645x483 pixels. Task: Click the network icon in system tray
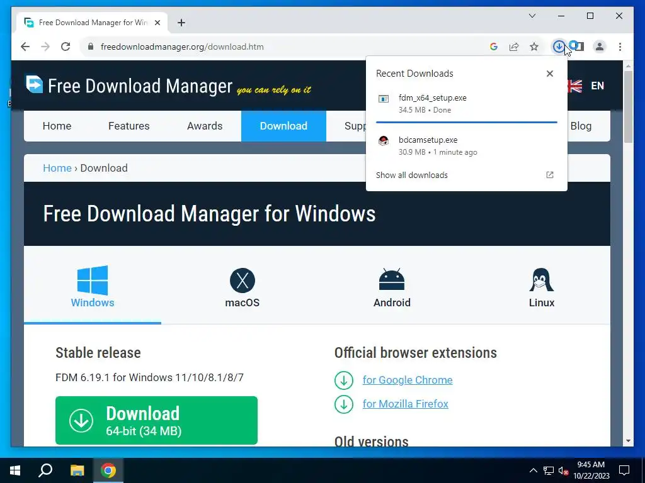coord(549,470)
